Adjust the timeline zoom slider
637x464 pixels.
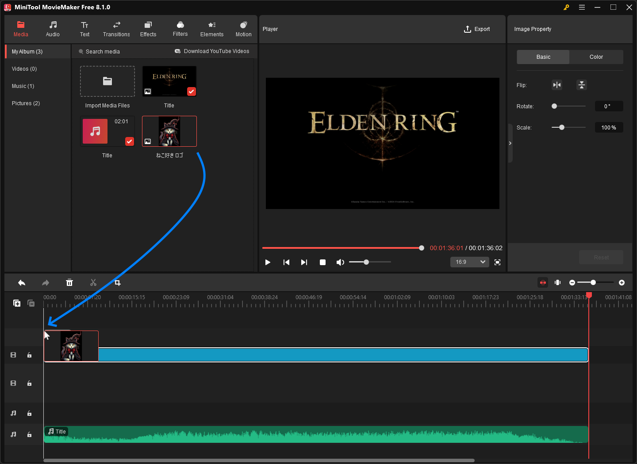595,282
